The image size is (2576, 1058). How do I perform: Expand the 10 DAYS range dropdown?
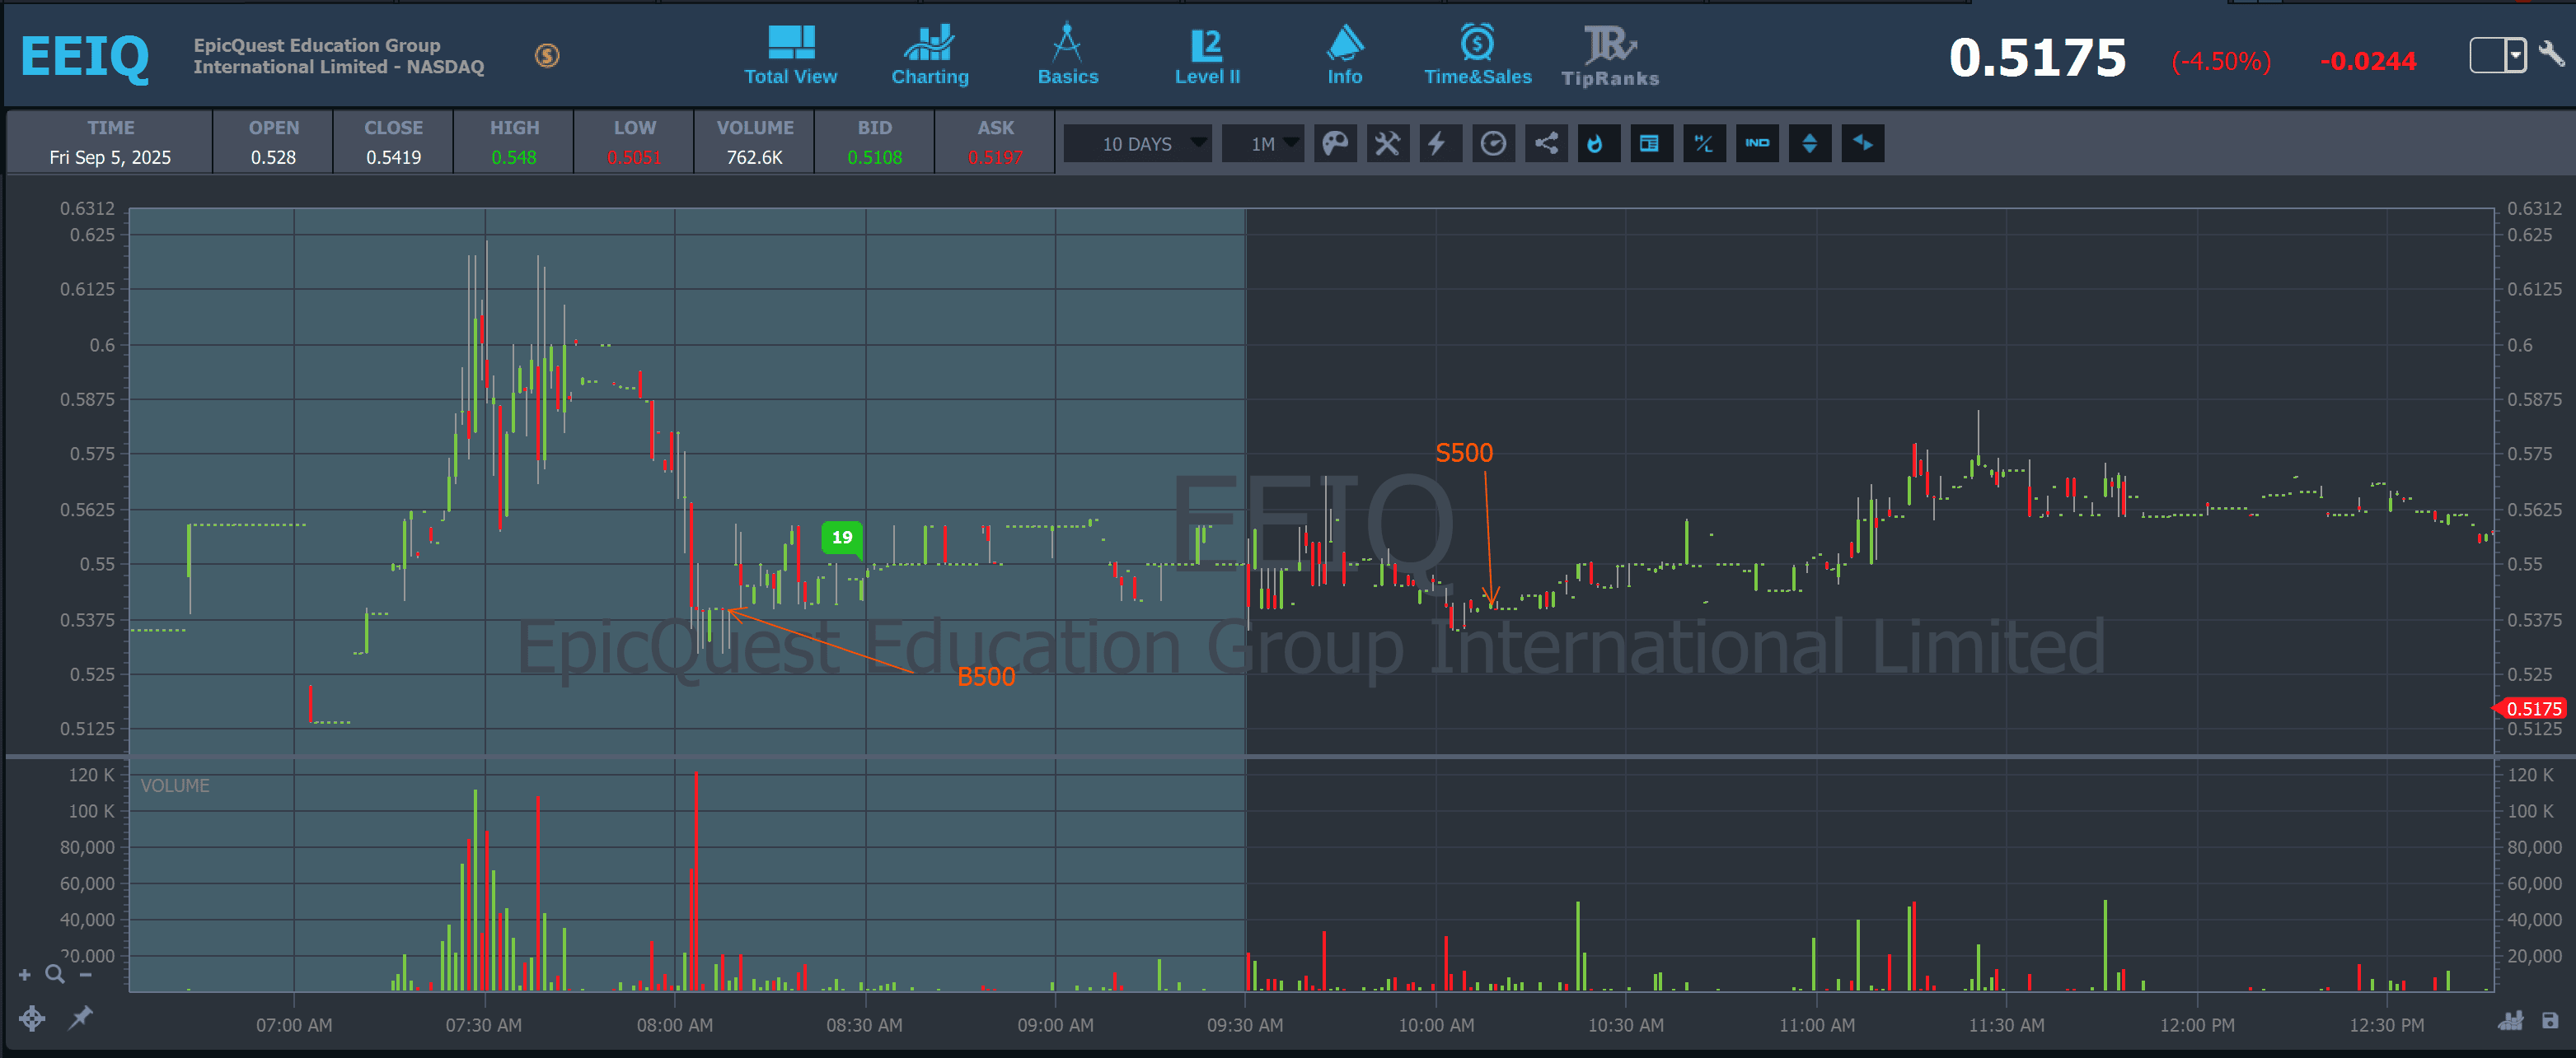coord(1139,144)
